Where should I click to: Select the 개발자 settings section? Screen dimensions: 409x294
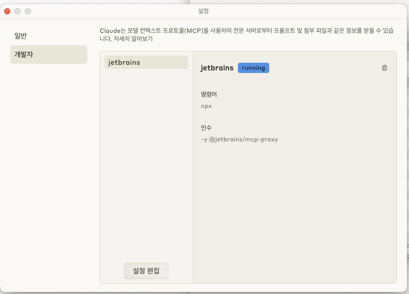[49, 54]
